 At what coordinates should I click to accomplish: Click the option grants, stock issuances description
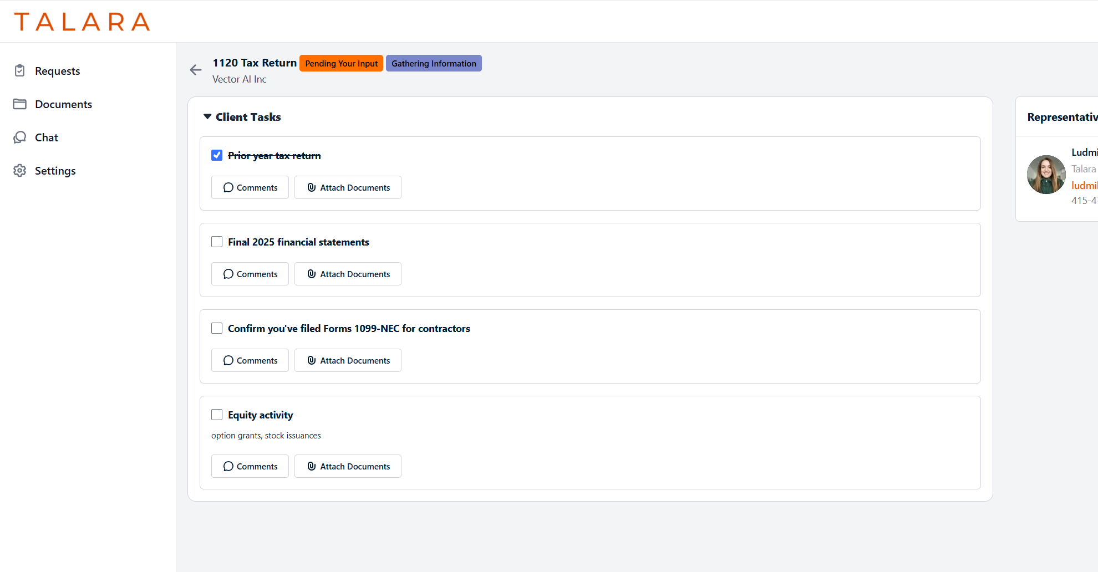pos(266,436)
